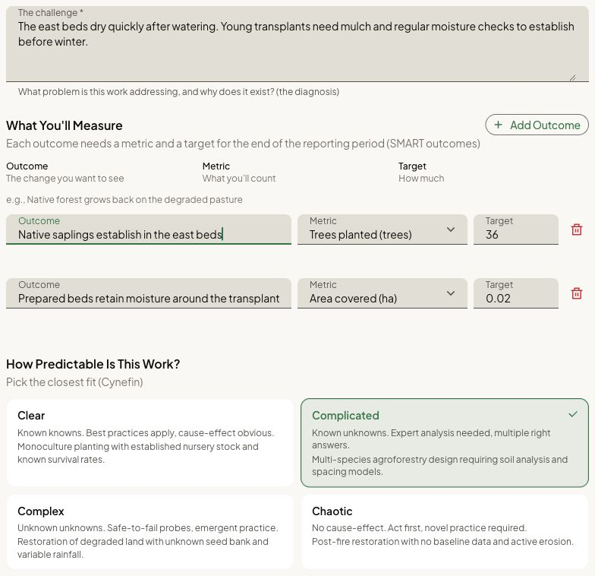The image size is (595, 576).
Task: Edit the target field showing 36
Action: coord(516,229)
